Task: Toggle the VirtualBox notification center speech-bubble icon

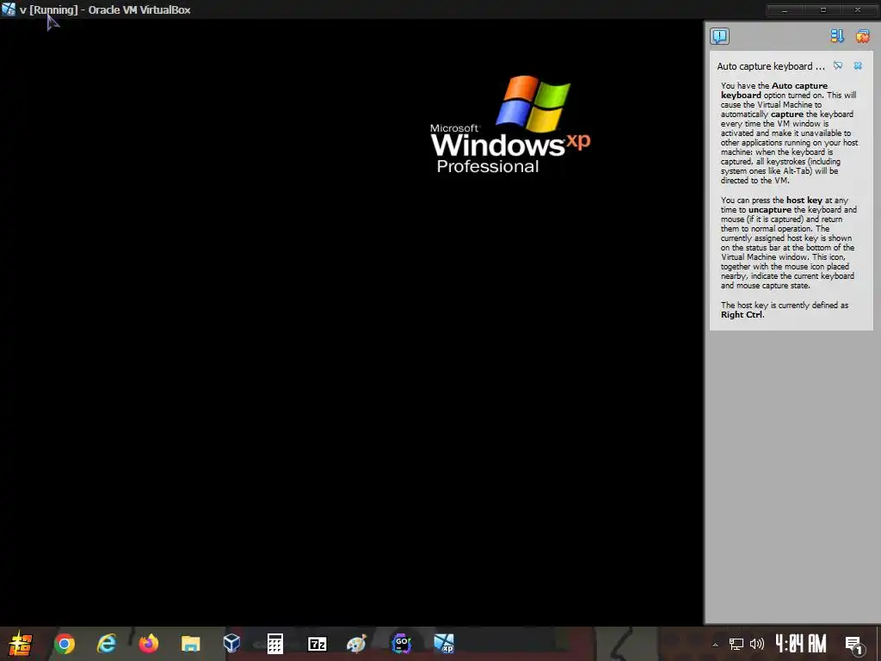Action: 719,36
